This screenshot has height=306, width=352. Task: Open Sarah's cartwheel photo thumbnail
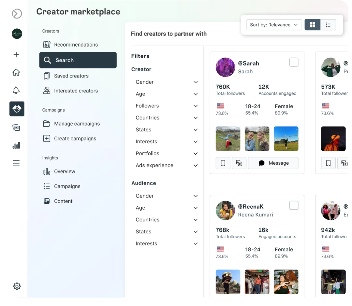point(228,139)
